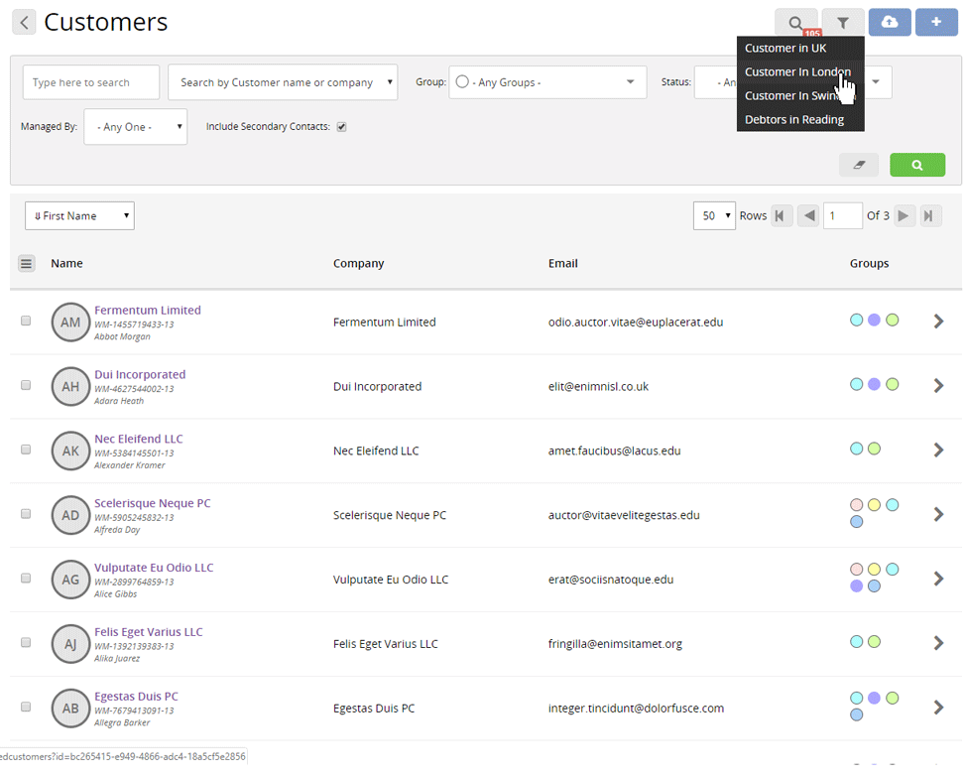Clear filters with the eraser button
Viewport: 965px width, 777px height.
point(859,165)
